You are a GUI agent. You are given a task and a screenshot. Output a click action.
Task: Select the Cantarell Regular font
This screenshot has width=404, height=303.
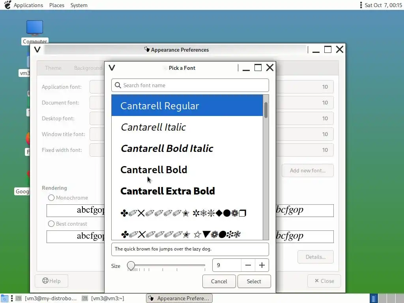pyautogui.click(x=187, y=106)
